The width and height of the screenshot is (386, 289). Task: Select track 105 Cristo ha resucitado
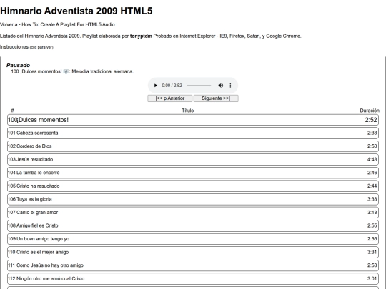click(193, 186)
